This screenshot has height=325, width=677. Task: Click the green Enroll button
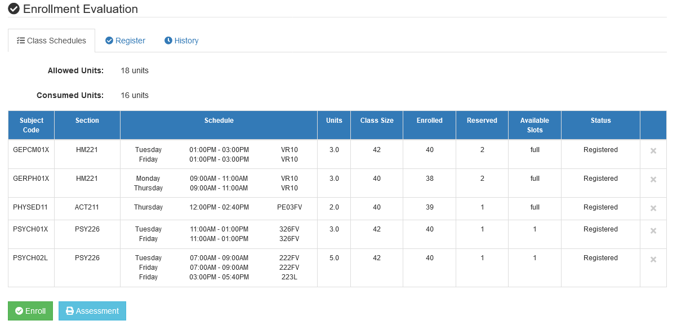pyautogui.click(x=30, y=311)
